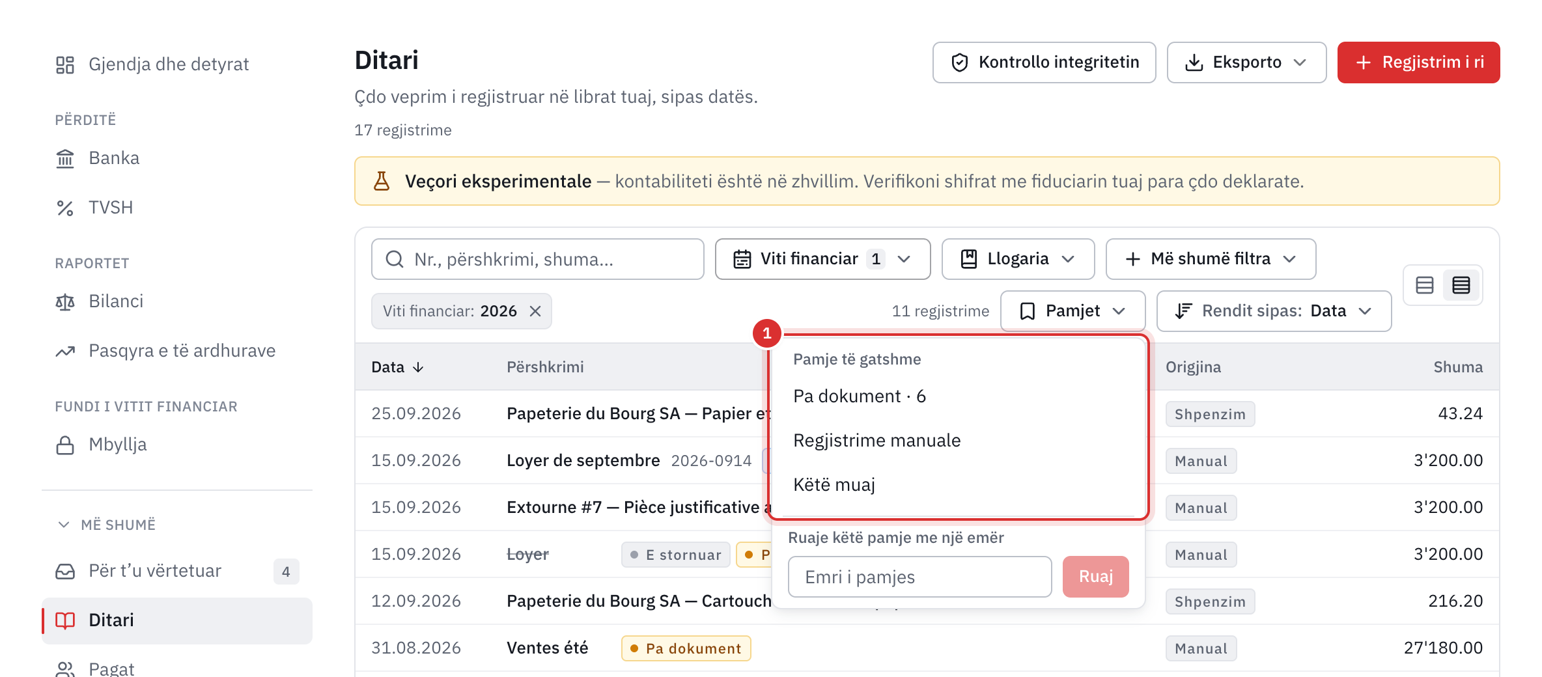Click the E stornuar badge
The height and width of the screenshot is (677, 1542).
[x=675, y=555]
